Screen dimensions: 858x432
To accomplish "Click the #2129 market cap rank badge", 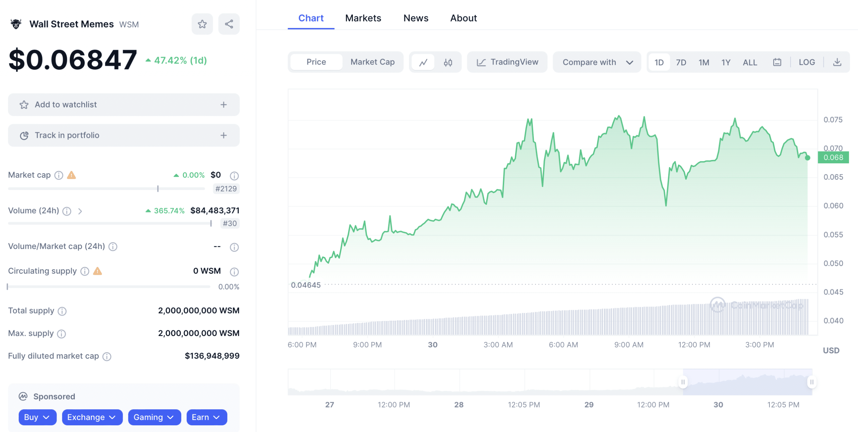I will 226,189.
